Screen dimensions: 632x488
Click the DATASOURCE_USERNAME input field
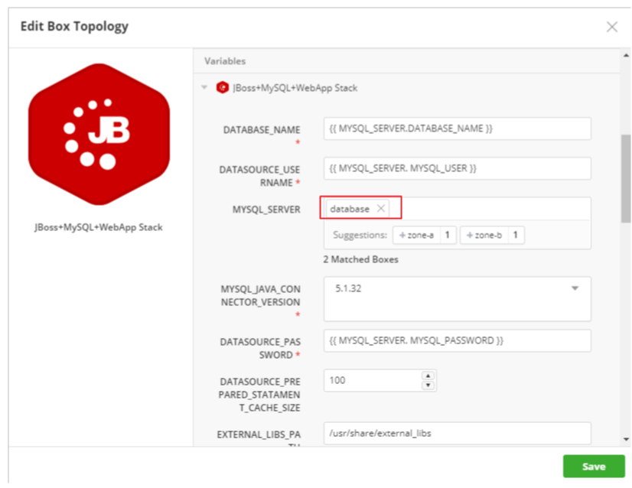458,168
